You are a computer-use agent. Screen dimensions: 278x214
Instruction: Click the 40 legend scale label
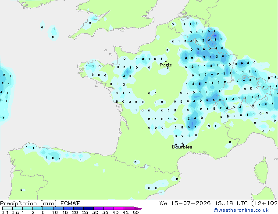pos(116,212)
